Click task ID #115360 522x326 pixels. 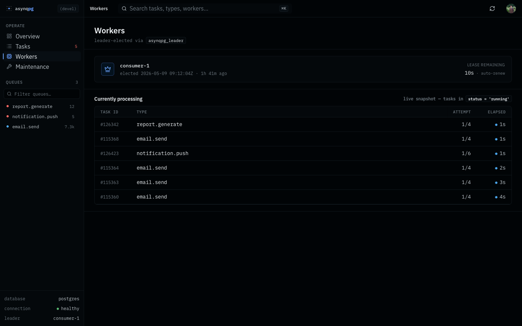pyautogui.click(x=109, y=197)
